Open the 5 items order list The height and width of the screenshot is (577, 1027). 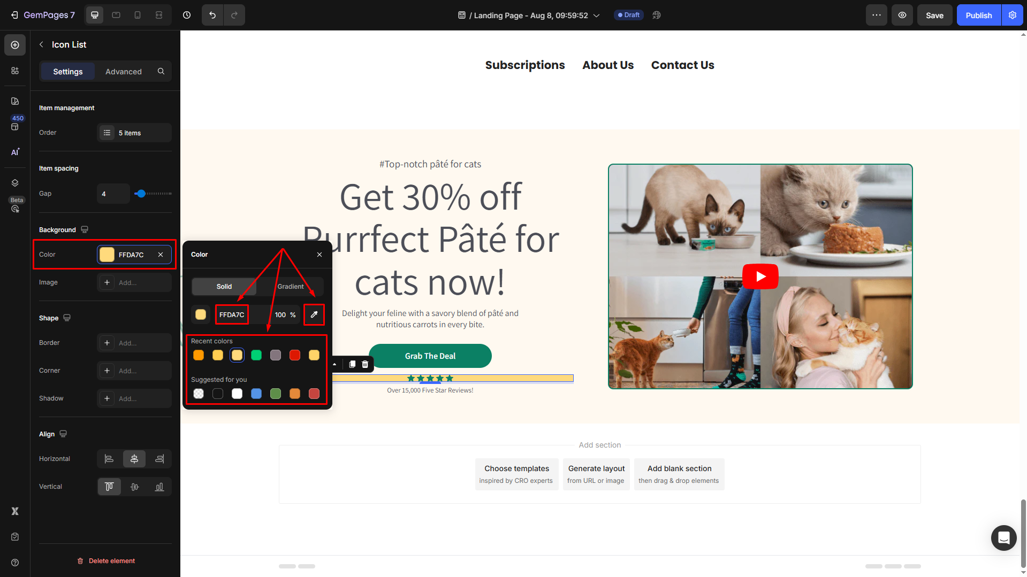[x=134, y=133]
